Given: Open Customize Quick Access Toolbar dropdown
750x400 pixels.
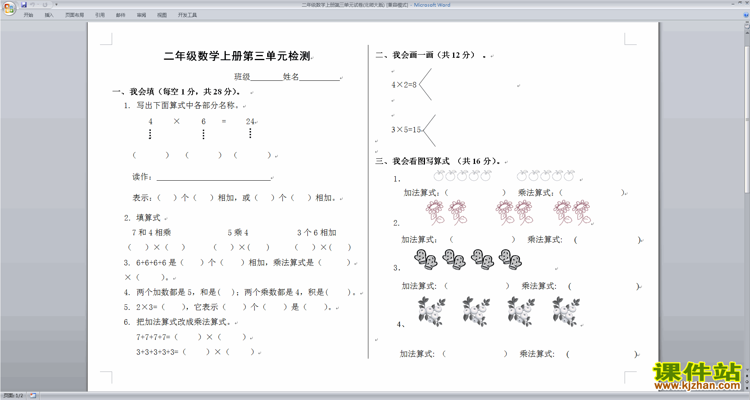Looking at the screenshot, I should pos(56,5).
